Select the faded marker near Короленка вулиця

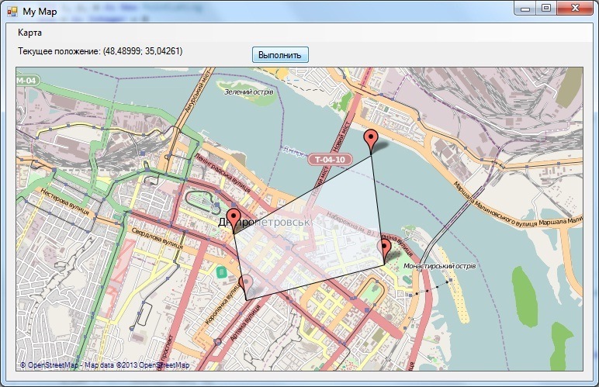(x=245, y=286)
